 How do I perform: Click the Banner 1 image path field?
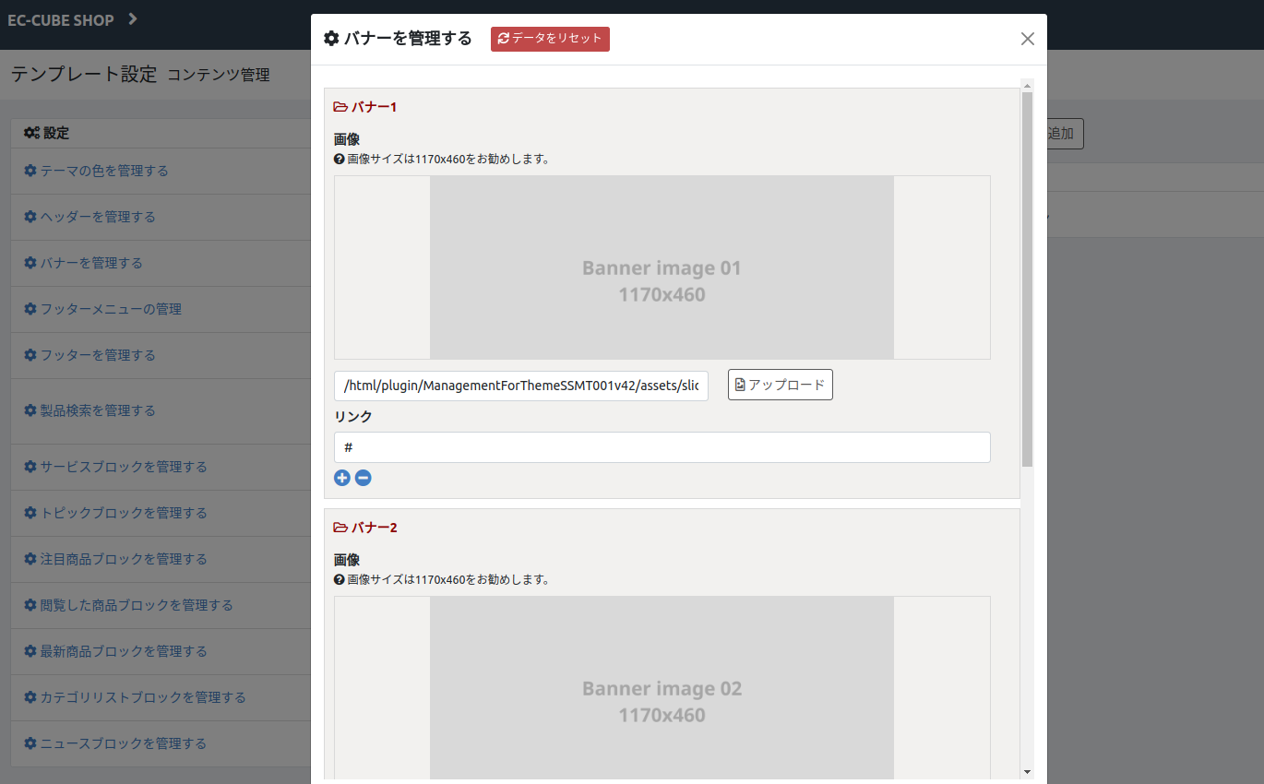(x=520, y=386)
